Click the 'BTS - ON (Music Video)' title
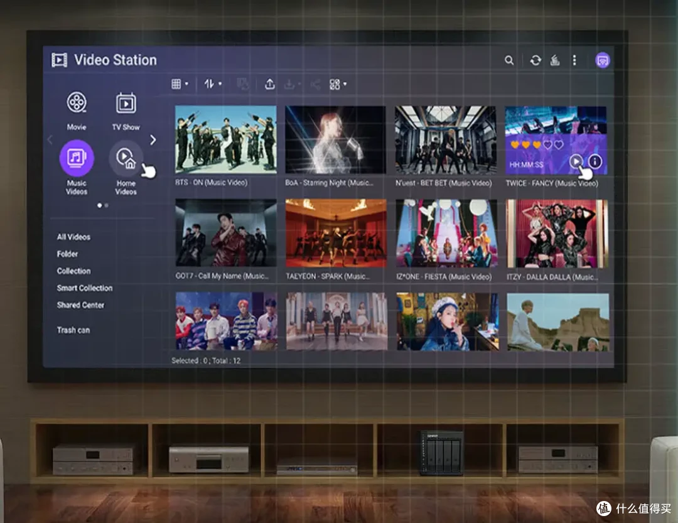The width and height of the screenshot is (678, 523). coord(212,183)
